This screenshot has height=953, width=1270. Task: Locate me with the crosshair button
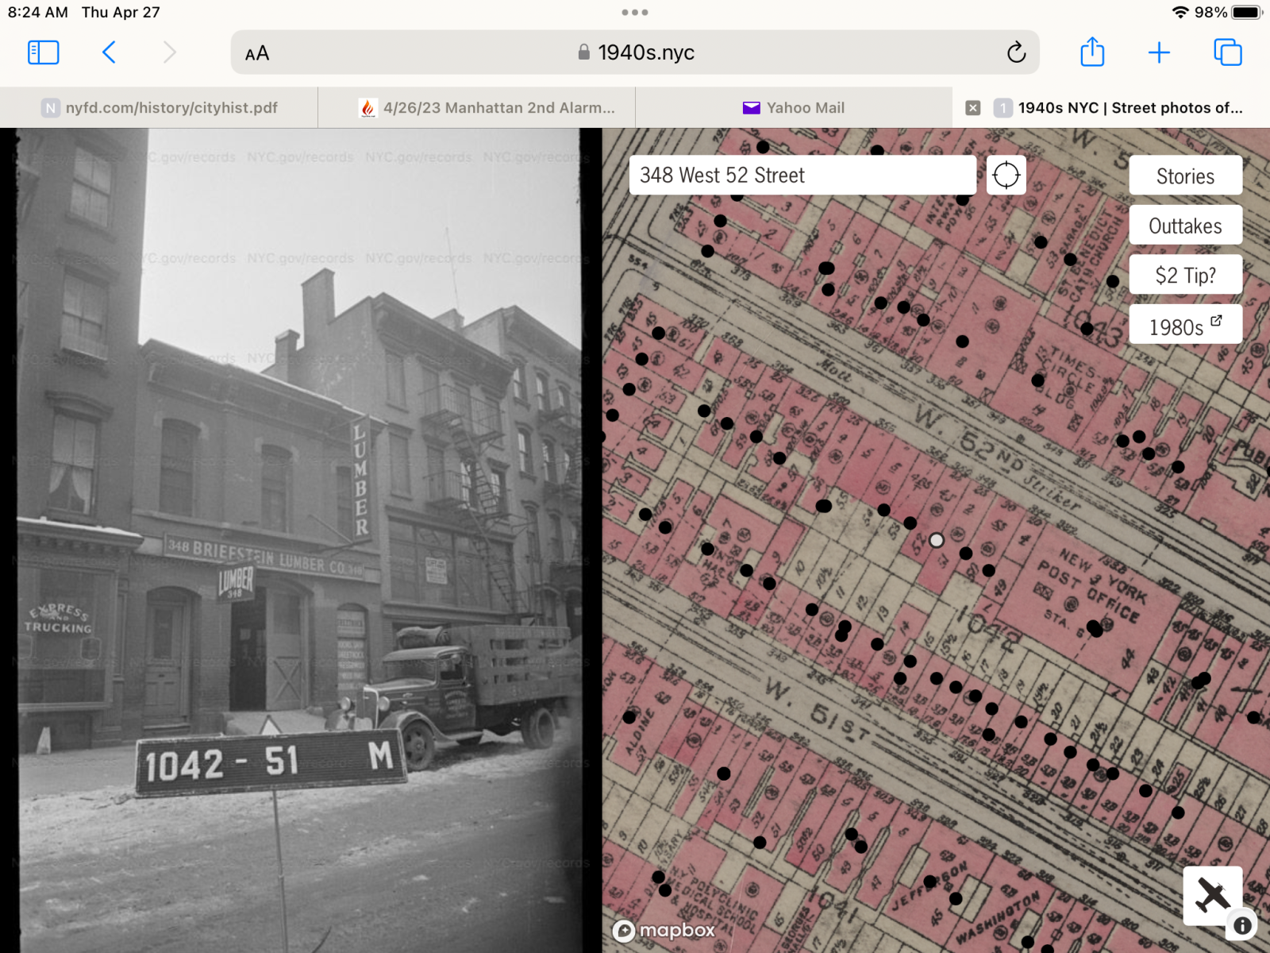1006,175
